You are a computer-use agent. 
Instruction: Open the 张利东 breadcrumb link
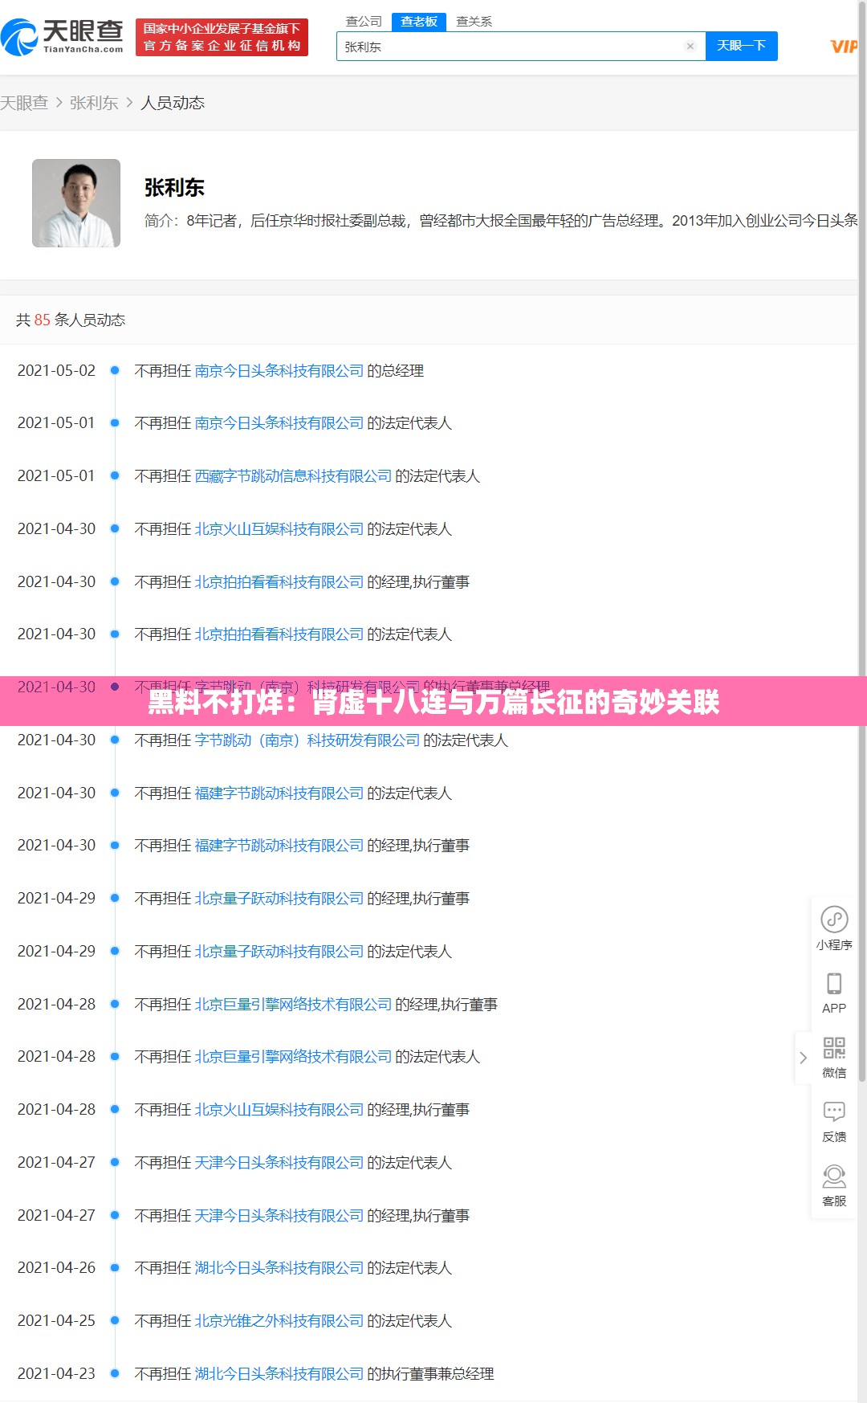coord(94,103)
